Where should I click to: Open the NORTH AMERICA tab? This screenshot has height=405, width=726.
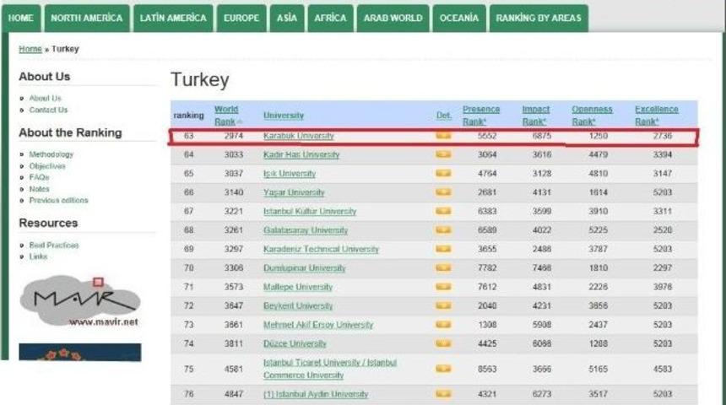[x=87, y=18]
